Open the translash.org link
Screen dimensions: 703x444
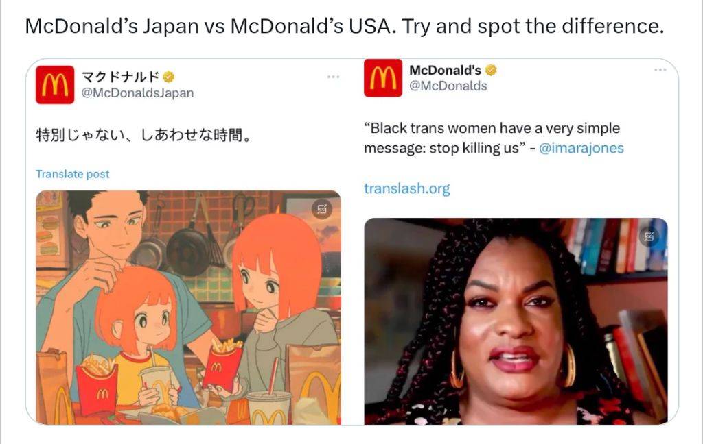406,188
